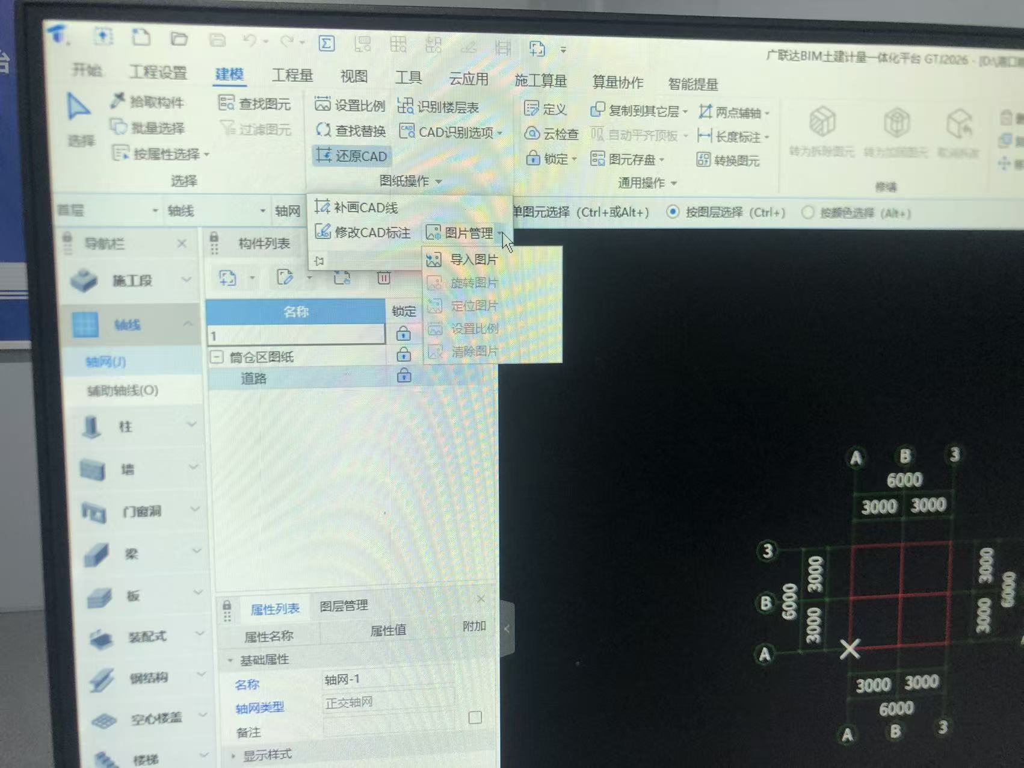Expand the 施工段 category
Image resolution: width=1024 pixels, height=768 pixels.
187,279
